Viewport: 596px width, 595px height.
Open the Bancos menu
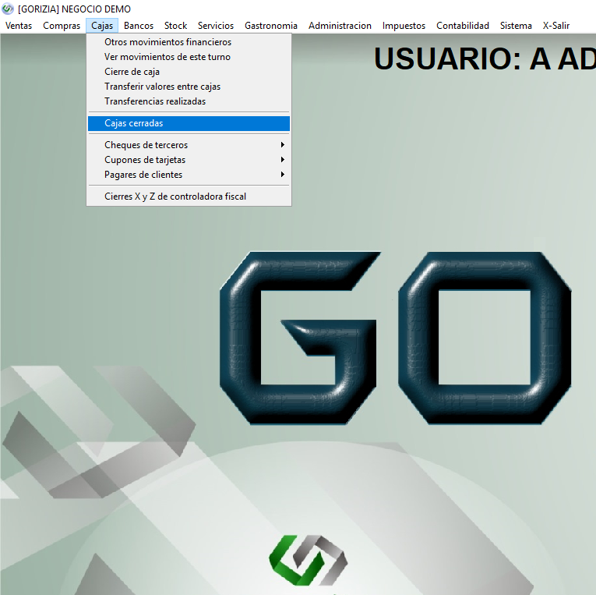[139, 26]
